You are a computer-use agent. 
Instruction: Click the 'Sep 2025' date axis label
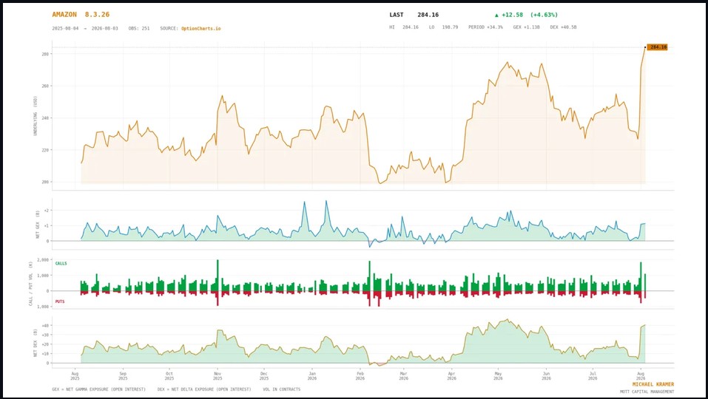click(x=123, y=376)
